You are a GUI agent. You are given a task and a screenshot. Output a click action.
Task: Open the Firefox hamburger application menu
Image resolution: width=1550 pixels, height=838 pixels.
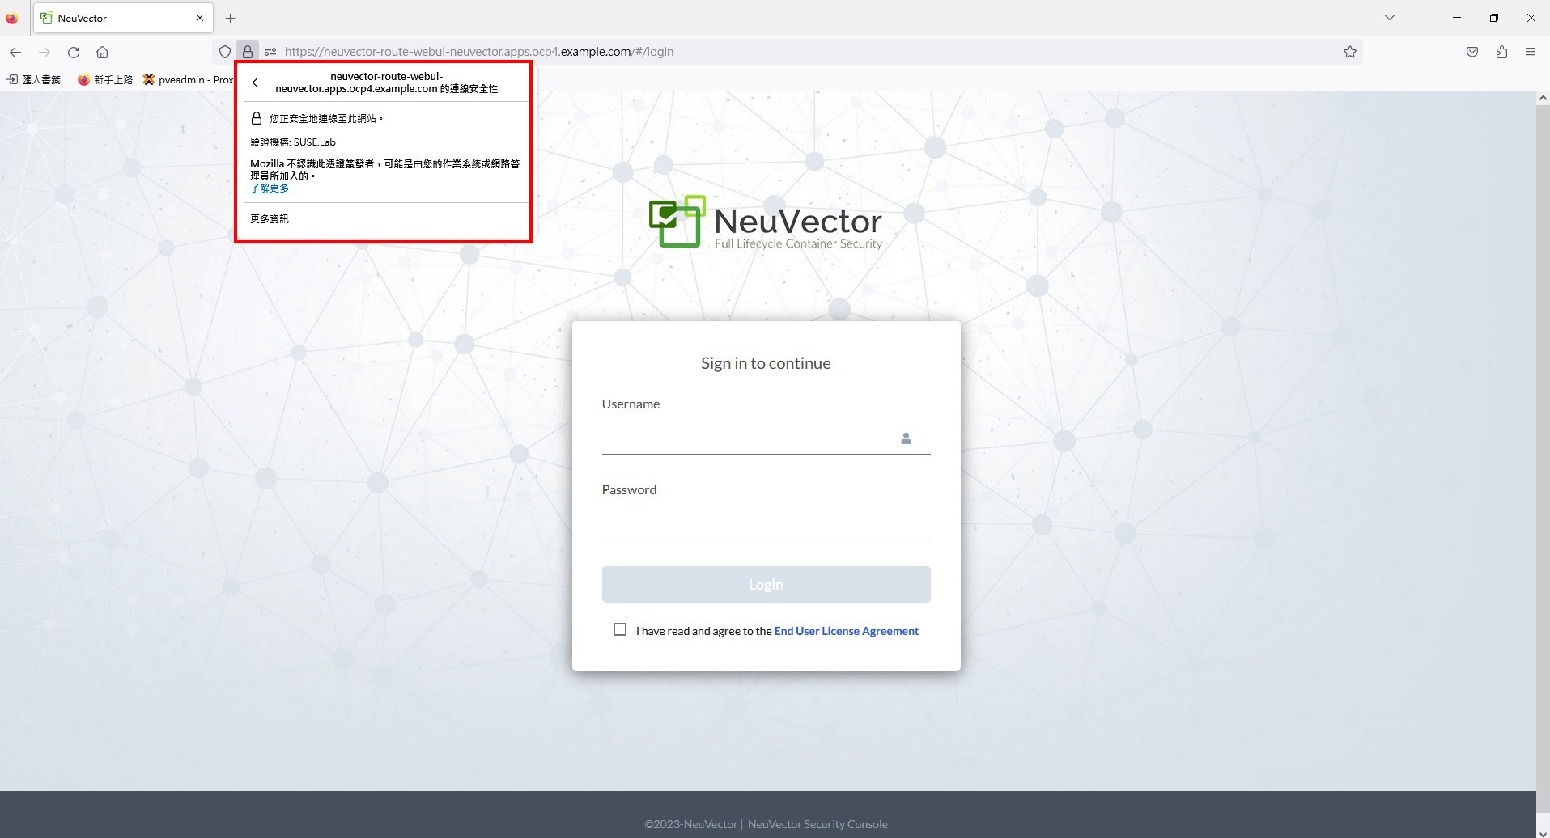1531,52
